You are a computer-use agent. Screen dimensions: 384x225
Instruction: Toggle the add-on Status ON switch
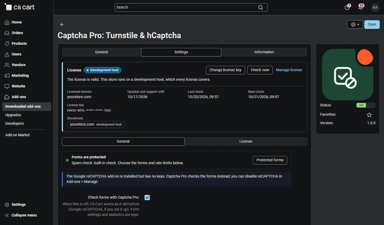[x=366, y=105]
